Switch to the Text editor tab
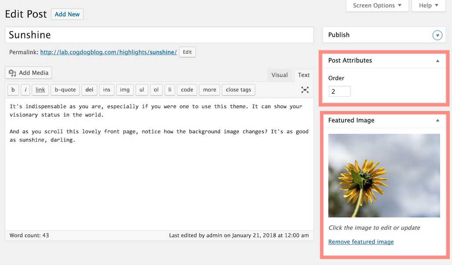The height and width of the screenshot is (265, 452). (303, 75)
